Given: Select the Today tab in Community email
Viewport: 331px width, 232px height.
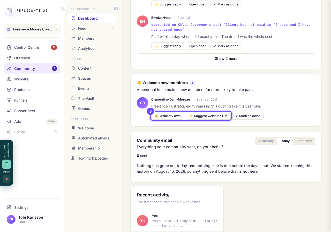Looking at the screenshot, I should pos(285,141).
